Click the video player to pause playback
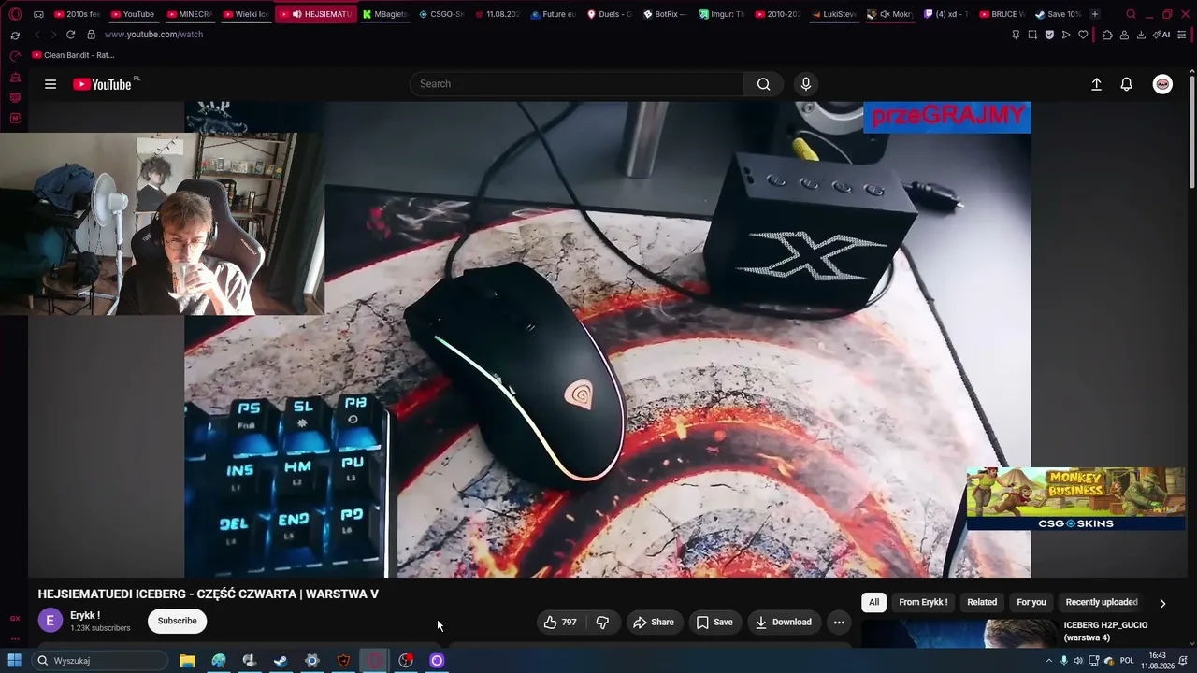Screen dimensions: 1197x673 [x=608, y=339]
